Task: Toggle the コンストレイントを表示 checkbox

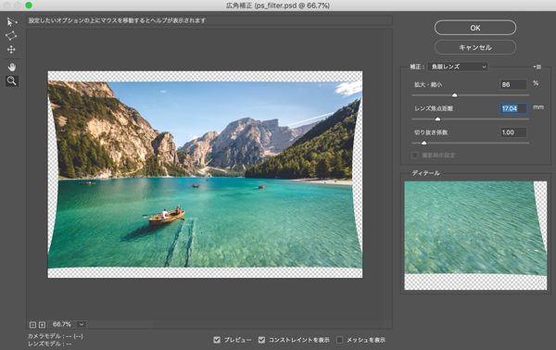Action: [261, 340]
